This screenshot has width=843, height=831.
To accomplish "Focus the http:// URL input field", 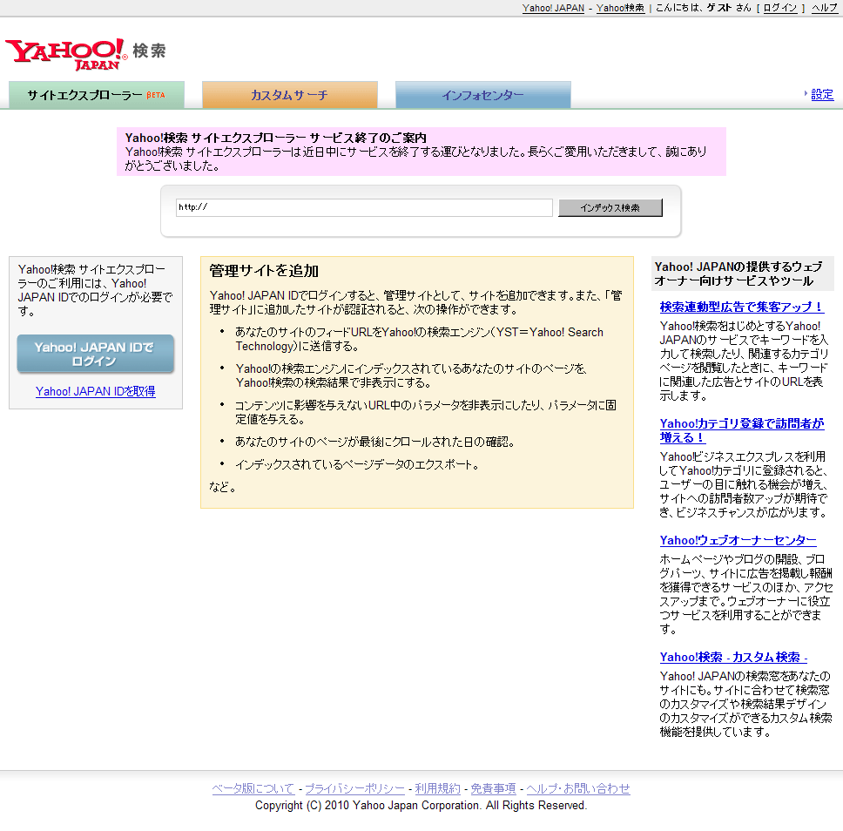I will pyautogui.click(x=364, y=207).
